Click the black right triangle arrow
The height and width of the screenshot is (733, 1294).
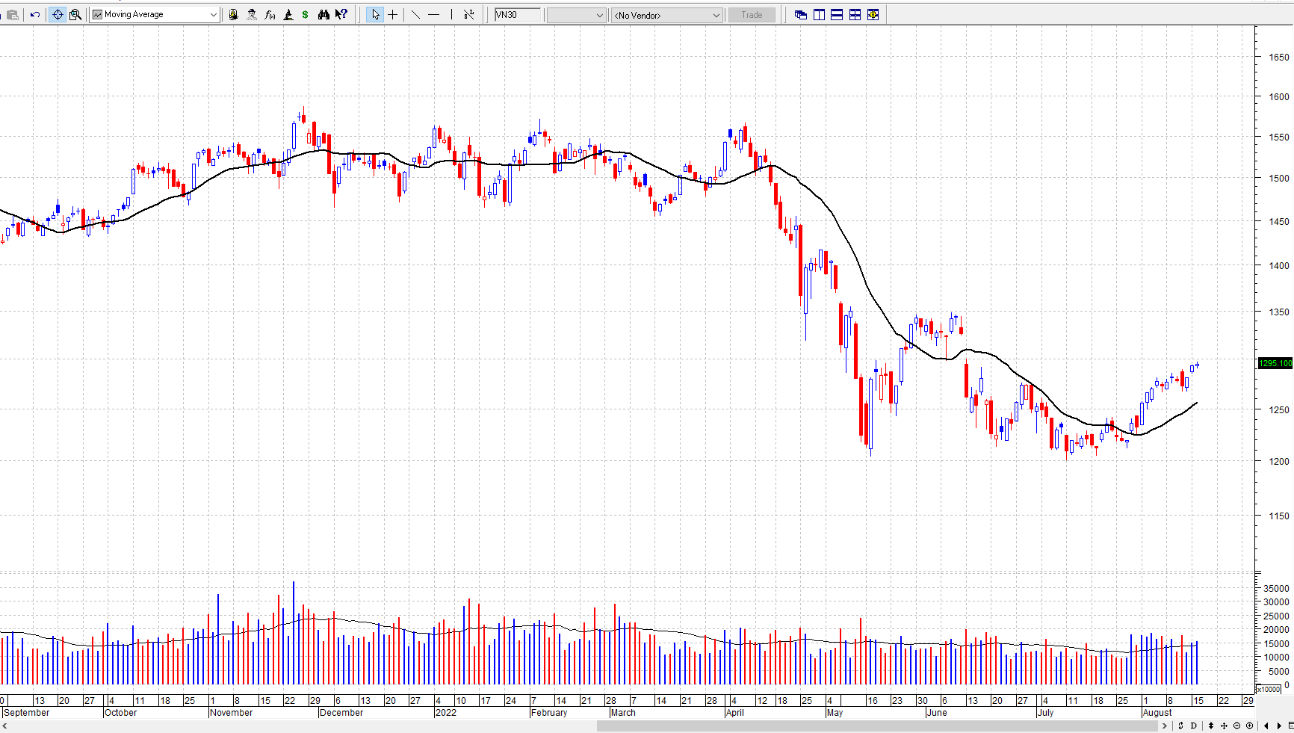pyautogui.click(x=1278, y=726)
